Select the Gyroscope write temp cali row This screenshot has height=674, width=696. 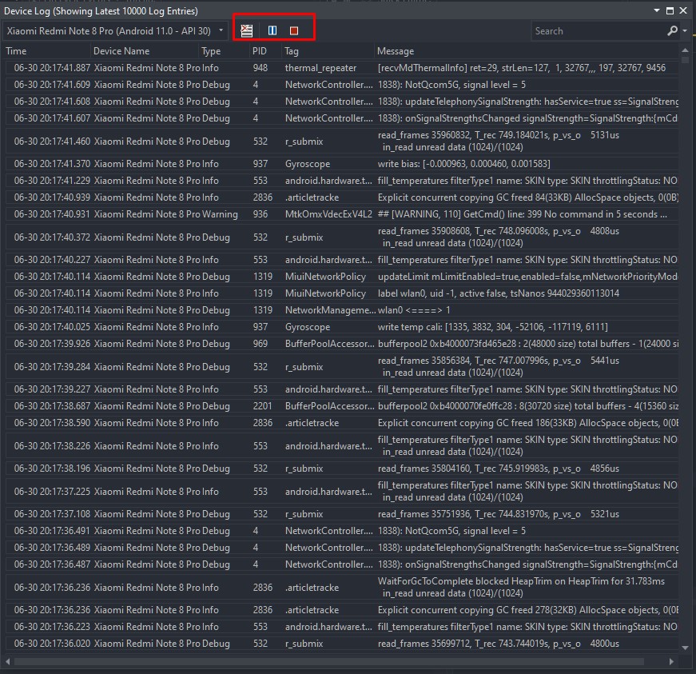[x=342, y=327]
